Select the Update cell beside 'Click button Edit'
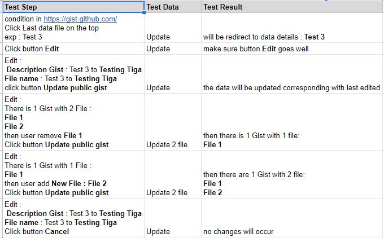Image resolution: width=384 pixels, height=238 pixels. click(x=173, y=49)
